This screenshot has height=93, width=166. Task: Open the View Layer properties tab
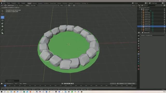(139, 44)
